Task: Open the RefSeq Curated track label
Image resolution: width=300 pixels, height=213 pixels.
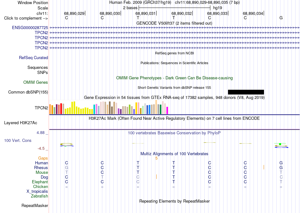Action: pos(33,58)
